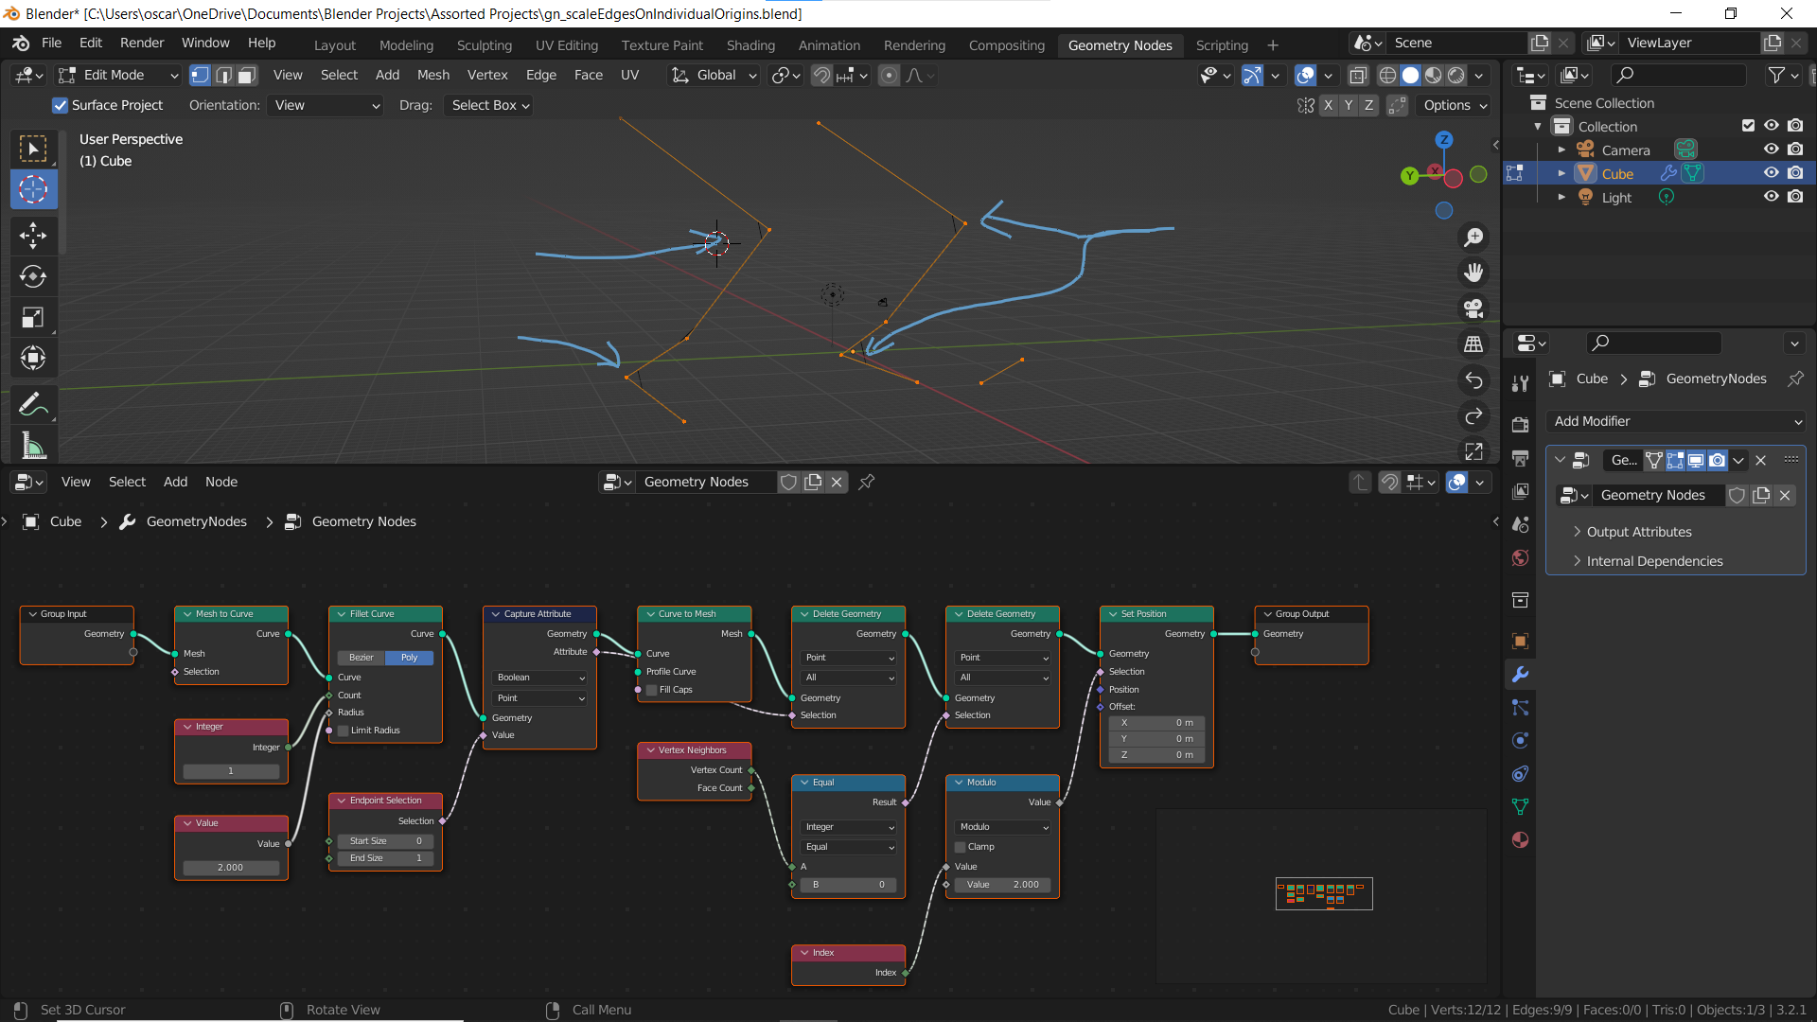Open the Options dropdown in viewport
This screenshot has width=1817, height=1022.
1455,105
